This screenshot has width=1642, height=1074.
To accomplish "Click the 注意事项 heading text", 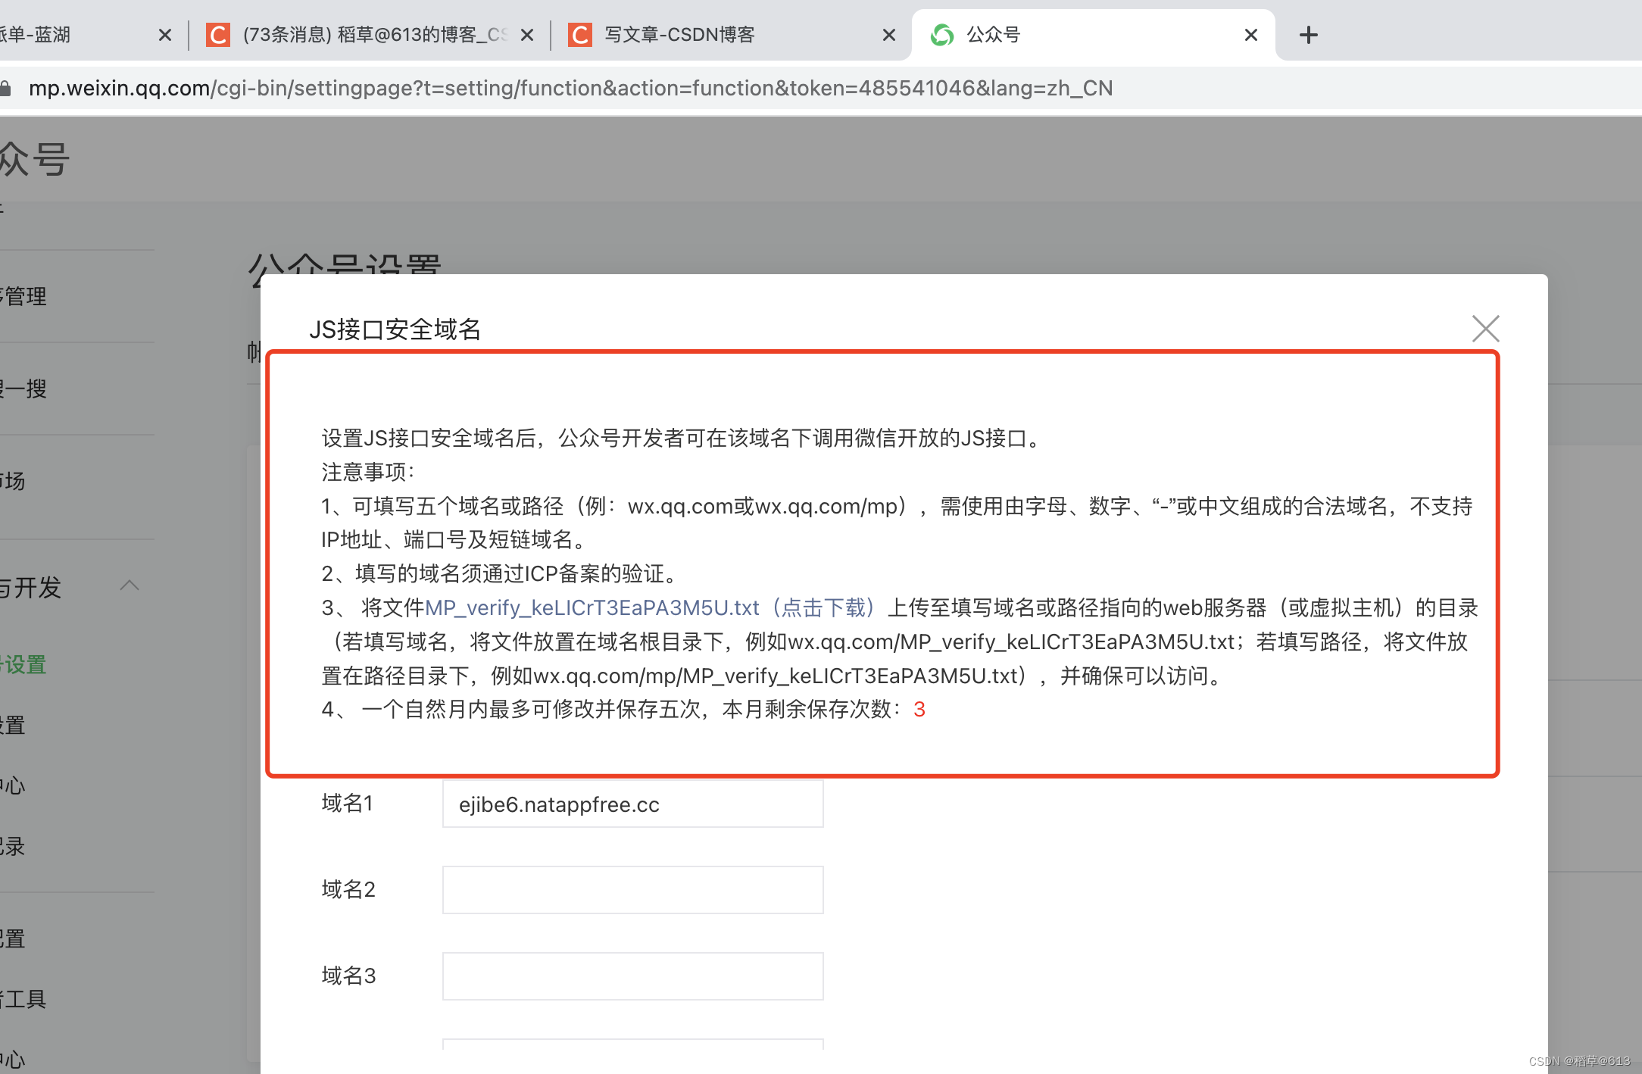I will [x=368, y=472].
